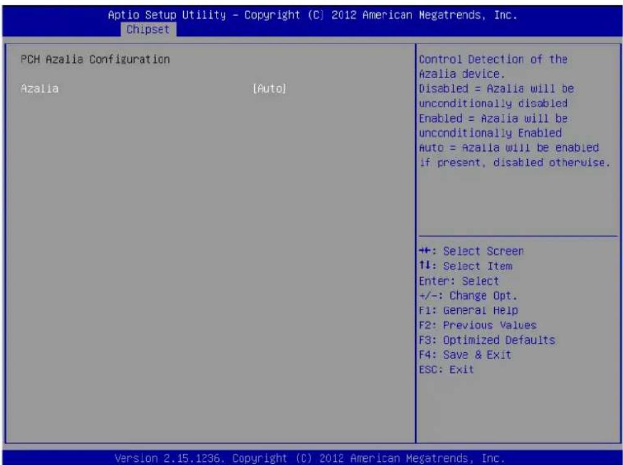The width and height of the screenshot is (623, 465).
Task: Click the help line starting 'Disabled = Azalia'
Action: coord(496,89)
